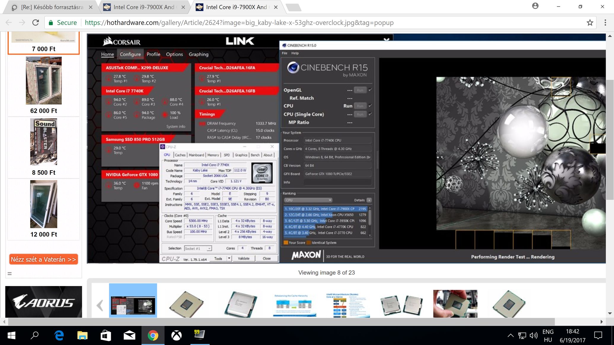Open the Windows Start menu
The image size is (614, 345).
(x=11, y=336)
